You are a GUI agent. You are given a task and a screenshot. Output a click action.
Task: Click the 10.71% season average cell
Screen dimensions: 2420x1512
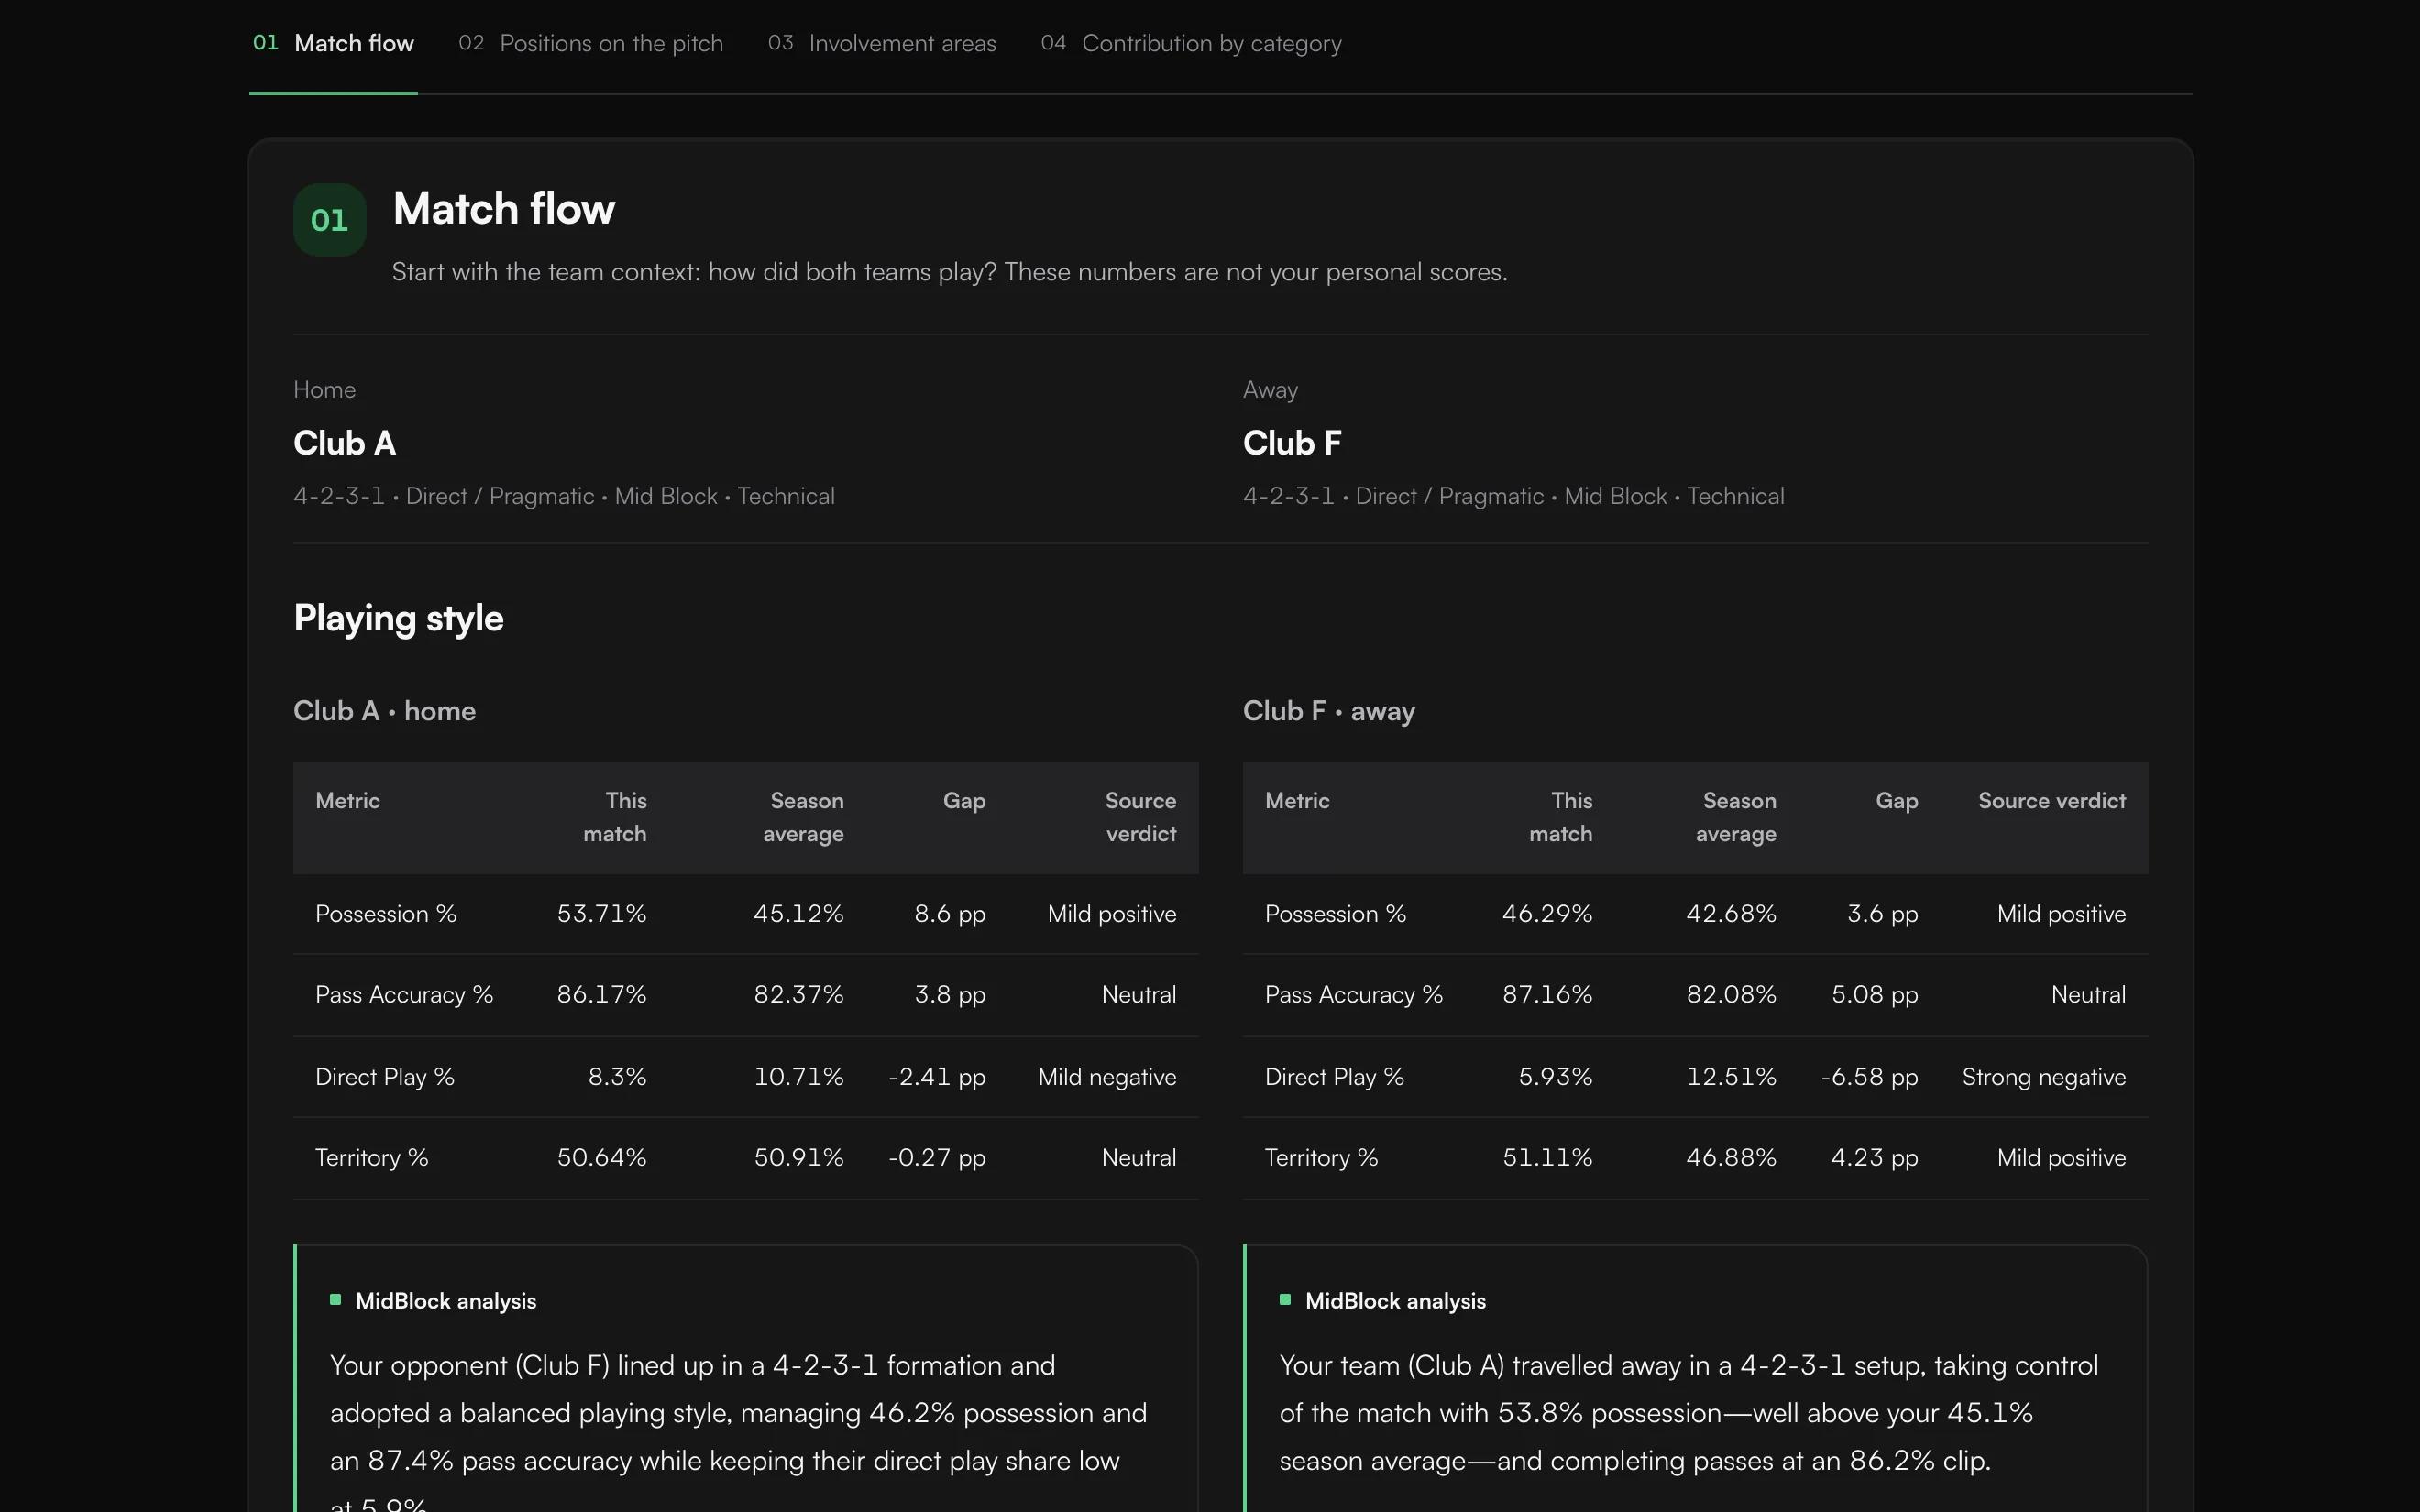tap(798, 1077)
